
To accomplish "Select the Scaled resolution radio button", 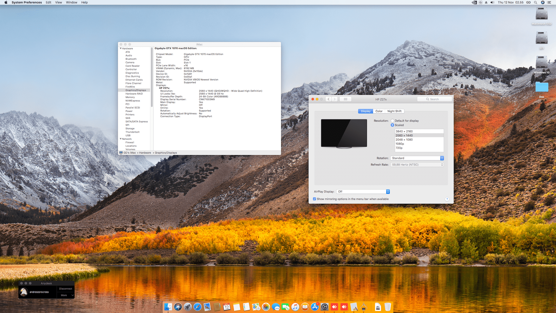I will point(392,125).
